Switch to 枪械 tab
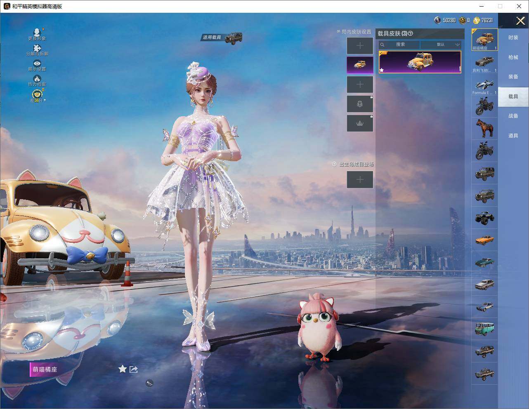529x409 pixels. click(513, 57)
